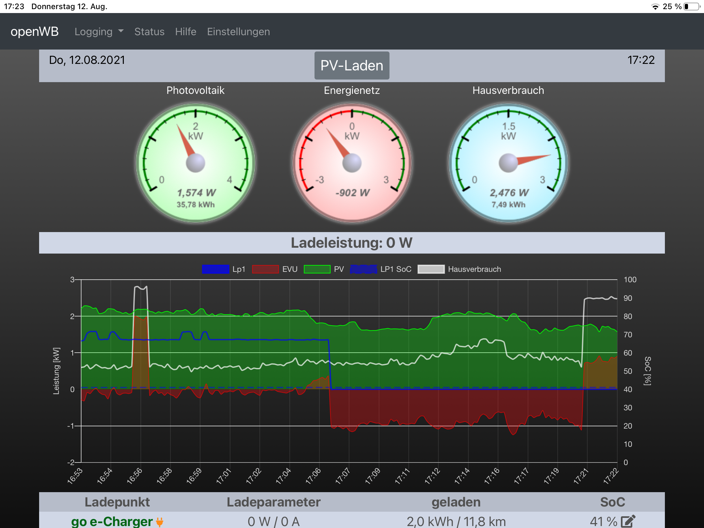
Task: Click the LP1 SoC legend color swatch
Action: (x=364, y=269)
